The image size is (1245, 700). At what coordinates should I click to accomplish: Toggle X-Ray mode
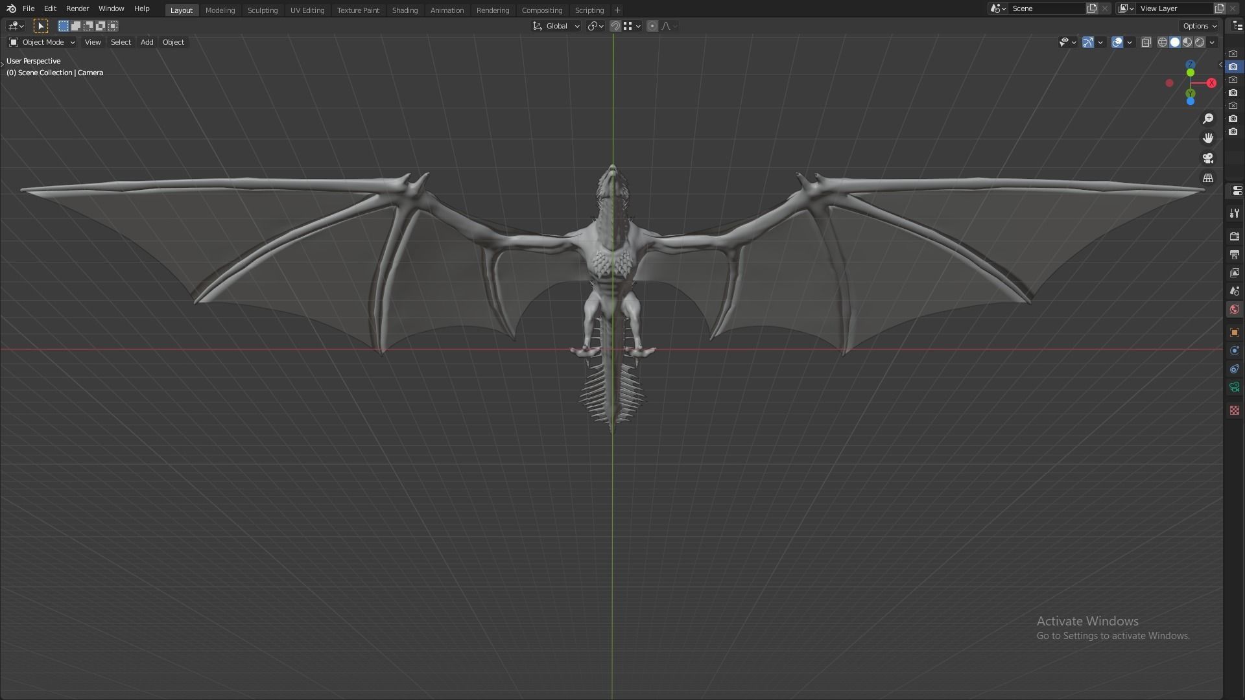(x=1146, y=42)
